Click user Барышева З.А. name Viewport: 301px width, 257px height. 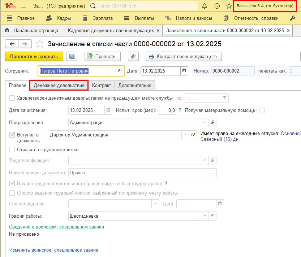tap(265, 6)
